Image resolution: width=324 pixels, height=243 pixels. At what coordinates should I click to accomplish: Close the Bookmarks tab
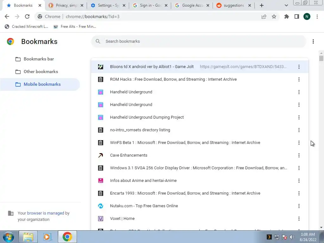(40, 5)
